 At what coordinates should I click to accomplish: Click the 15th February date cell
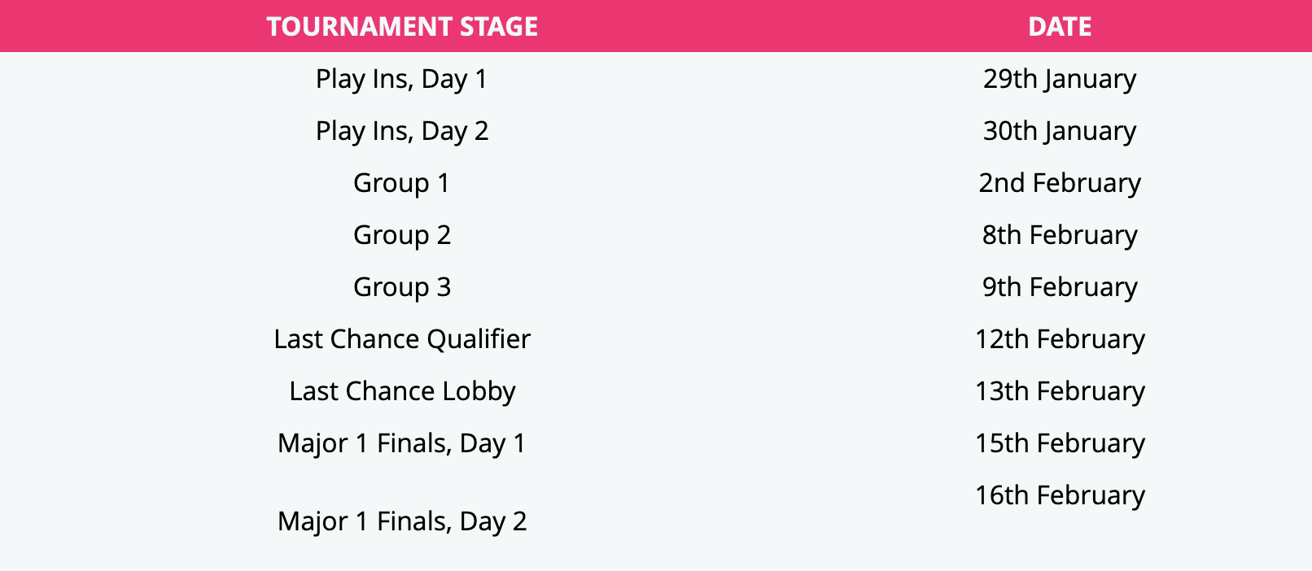point(1059,443)
